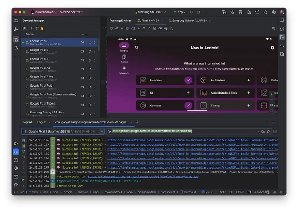298x211 pixels.
Task: Toggle the Headlines topic checkmark
Action: [188, 80]
